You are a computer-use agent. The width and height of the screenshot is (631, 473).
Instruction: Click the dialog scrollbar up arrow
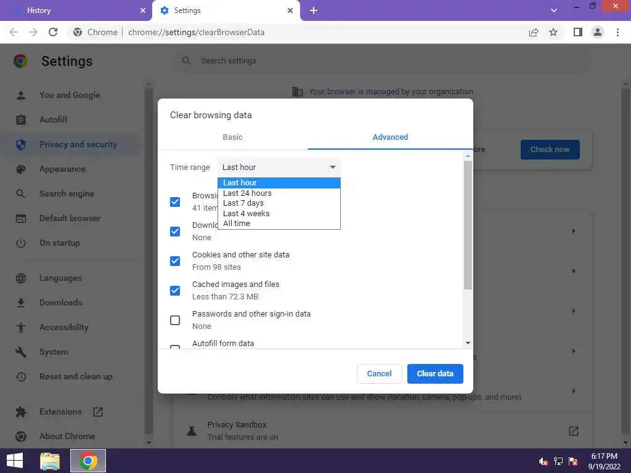(x=468, y=156)
